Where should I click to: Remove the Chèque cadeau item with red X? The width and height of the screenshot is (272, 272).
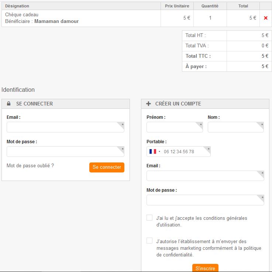coord(266,18)
